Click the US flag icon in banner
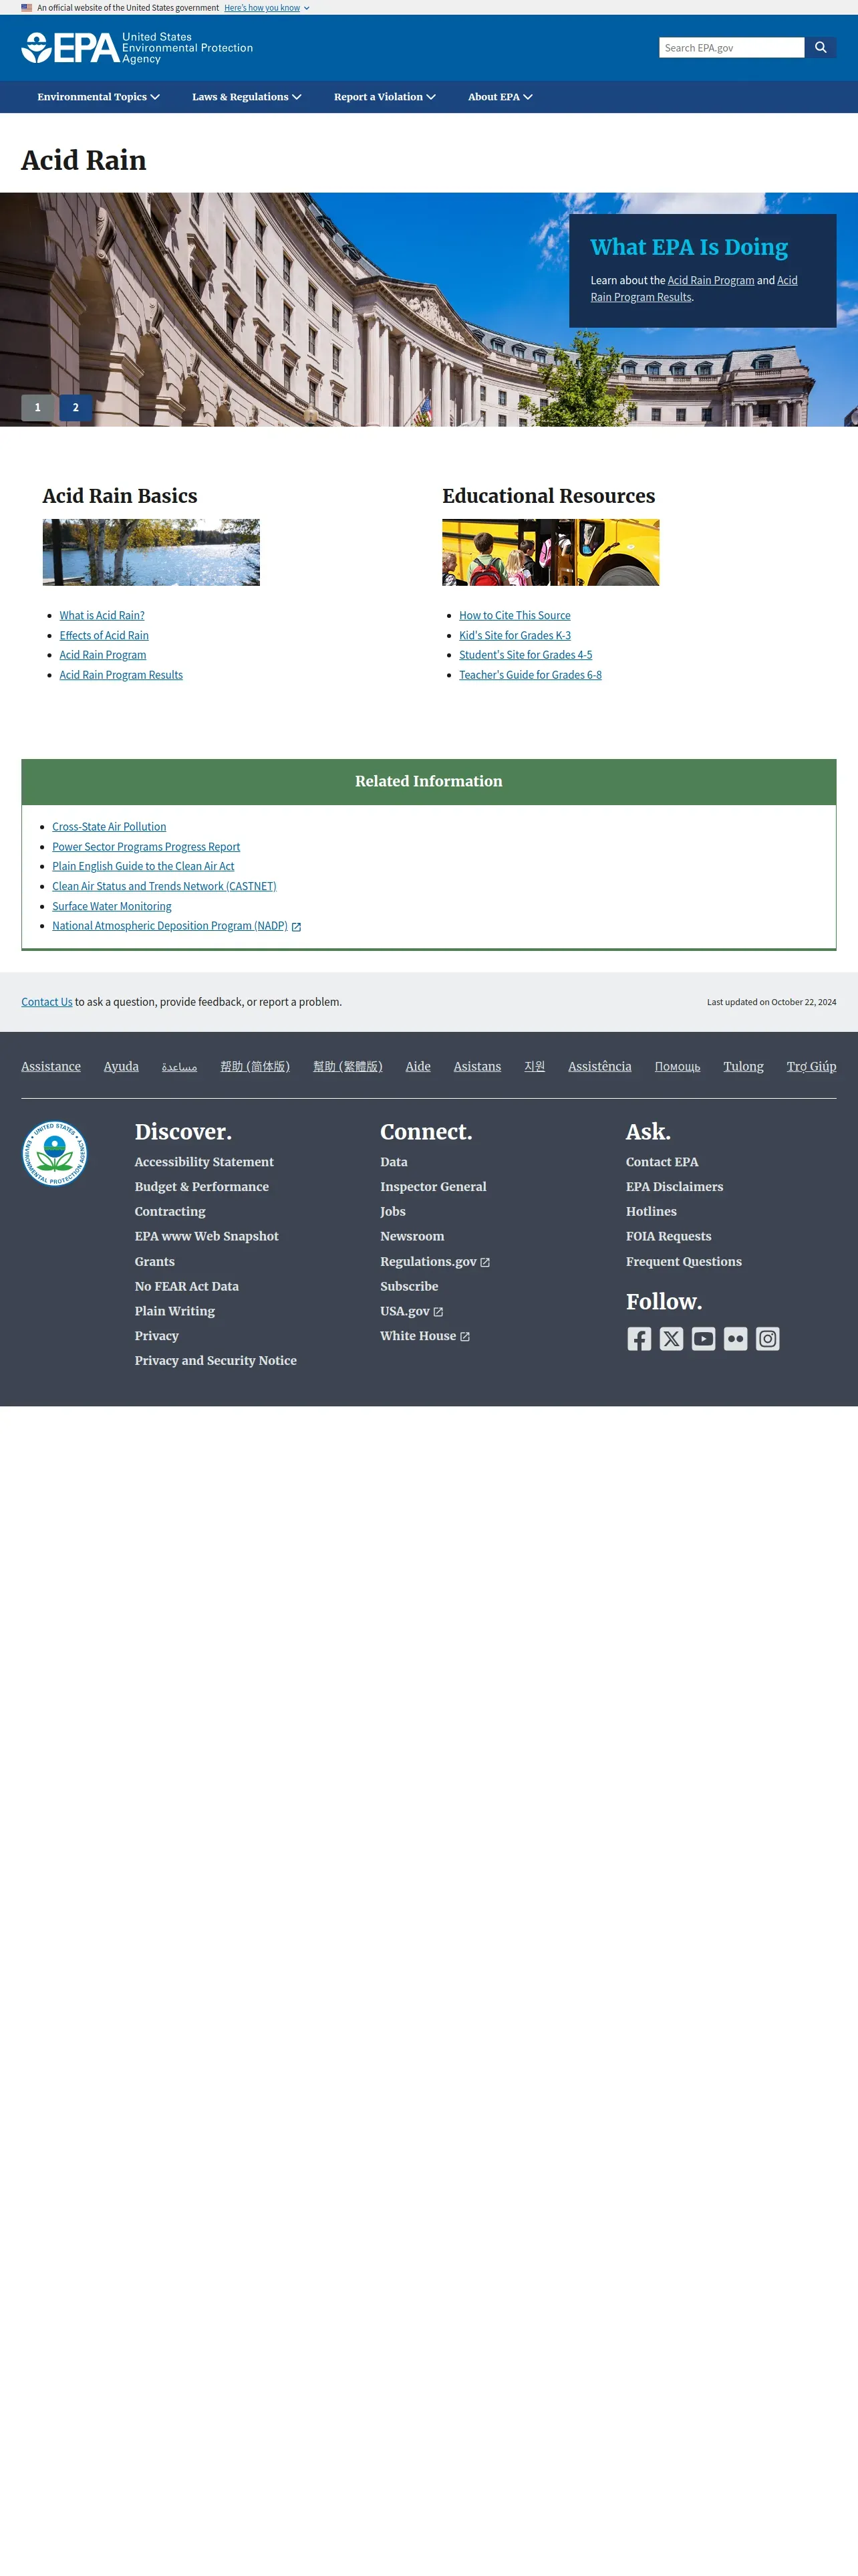The height and width of the screenshot is (2576, 858). 26,7
